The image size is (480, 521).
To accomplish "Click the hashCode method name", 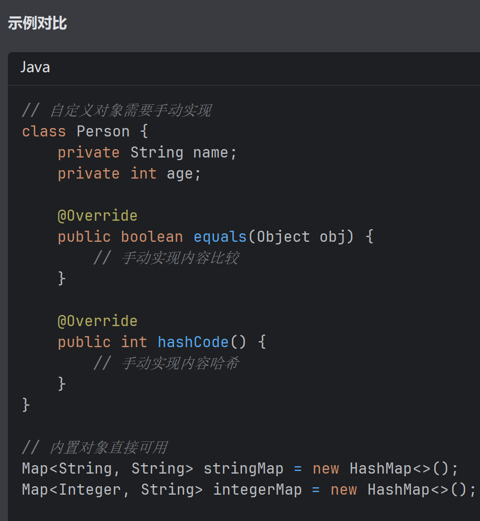I will (x=193, y=342).
